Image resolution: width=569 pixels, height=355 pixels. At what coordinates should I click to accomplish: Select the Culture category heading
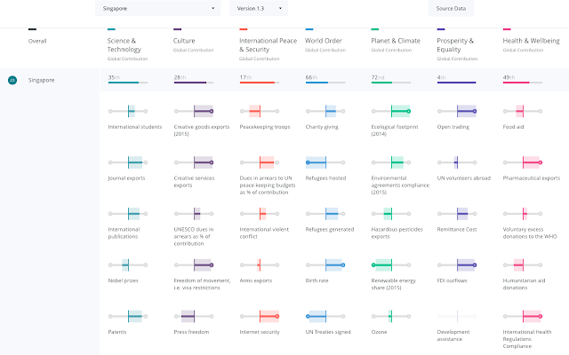[x=184, y=41]
